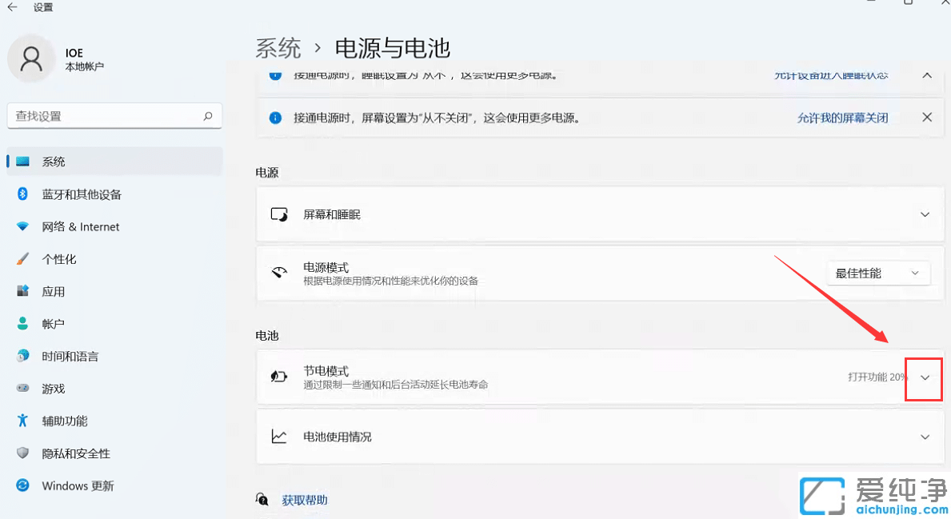Click 系统 in the breadcrumb header
The width and height of the screenshot is (951, 519).
pos(278,48)
